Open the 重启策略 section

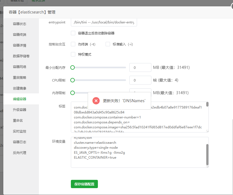pos(20,77)
